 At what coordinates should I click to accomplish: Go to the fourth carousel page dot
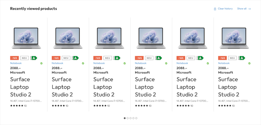(133, 118)
